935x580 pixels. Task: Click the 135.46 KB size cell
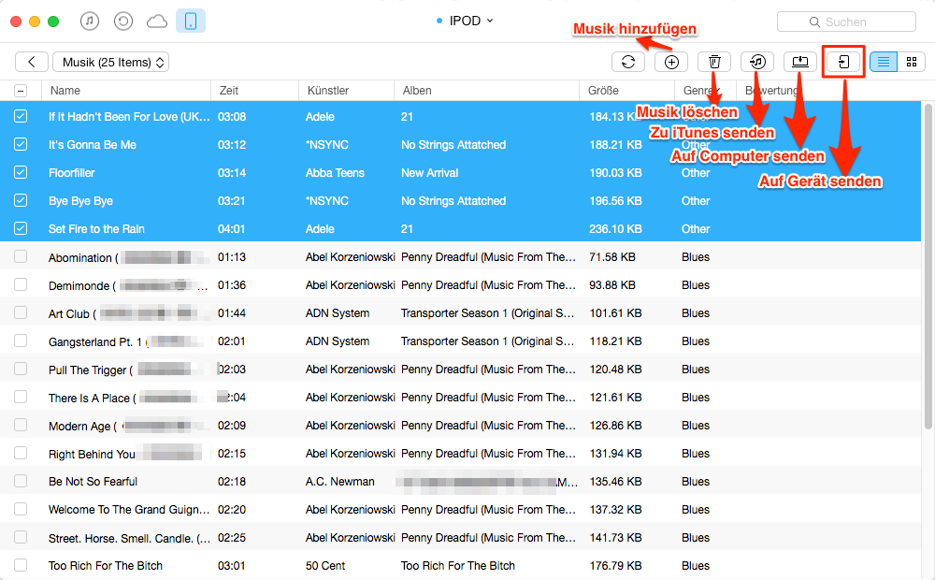pyautogui.click(x=615, y=482)
